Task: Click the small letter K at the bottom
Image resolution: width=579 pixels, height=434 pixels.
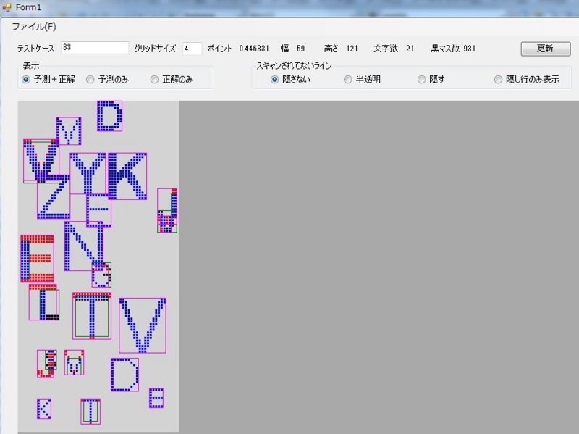Action: coord(44,409)
